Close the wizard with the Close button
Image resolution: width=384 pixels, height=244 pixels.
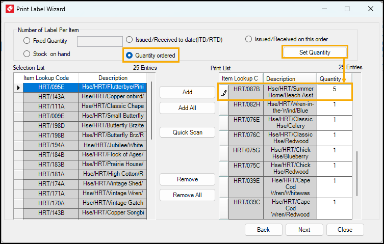345,230
